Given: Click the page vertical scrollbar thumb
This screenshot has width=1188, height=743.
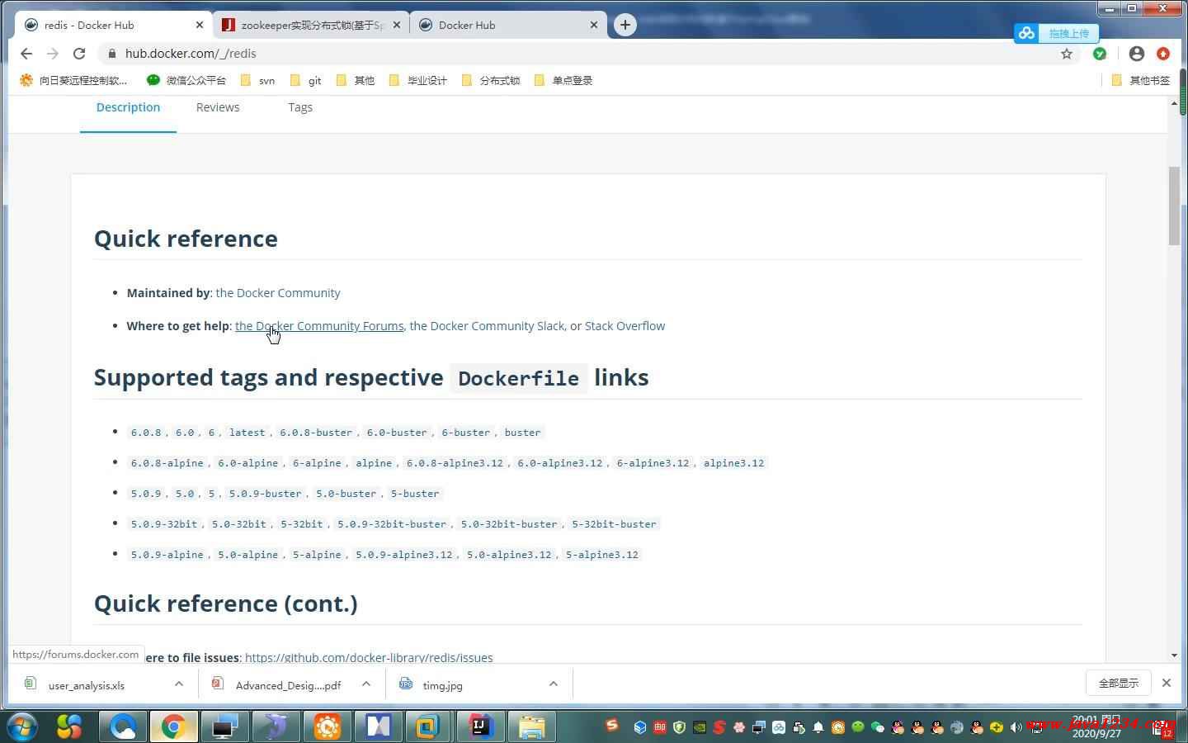Looking at the screenshot, I should click(x=1174, y=206).
